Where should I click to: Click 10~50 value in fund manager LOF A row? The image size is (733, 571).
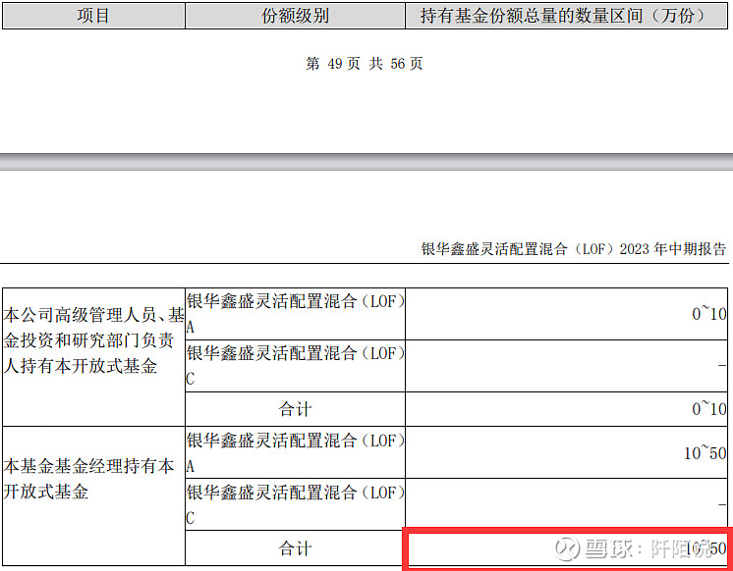(x=705, y=452)
